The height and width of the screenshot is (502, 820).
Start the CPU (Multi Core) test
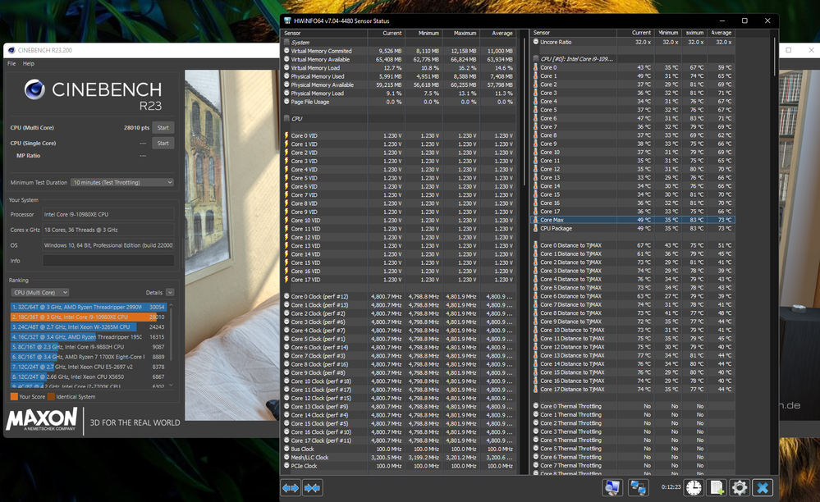(163, 127)
